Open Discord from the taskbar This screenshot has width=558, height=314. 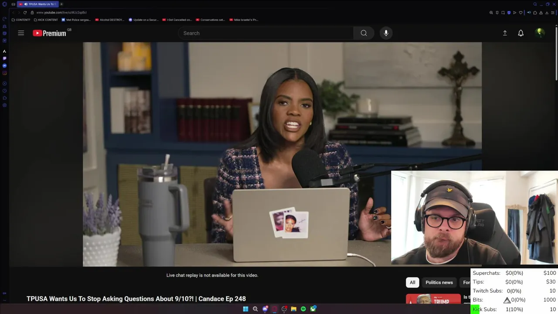point(265,309)
